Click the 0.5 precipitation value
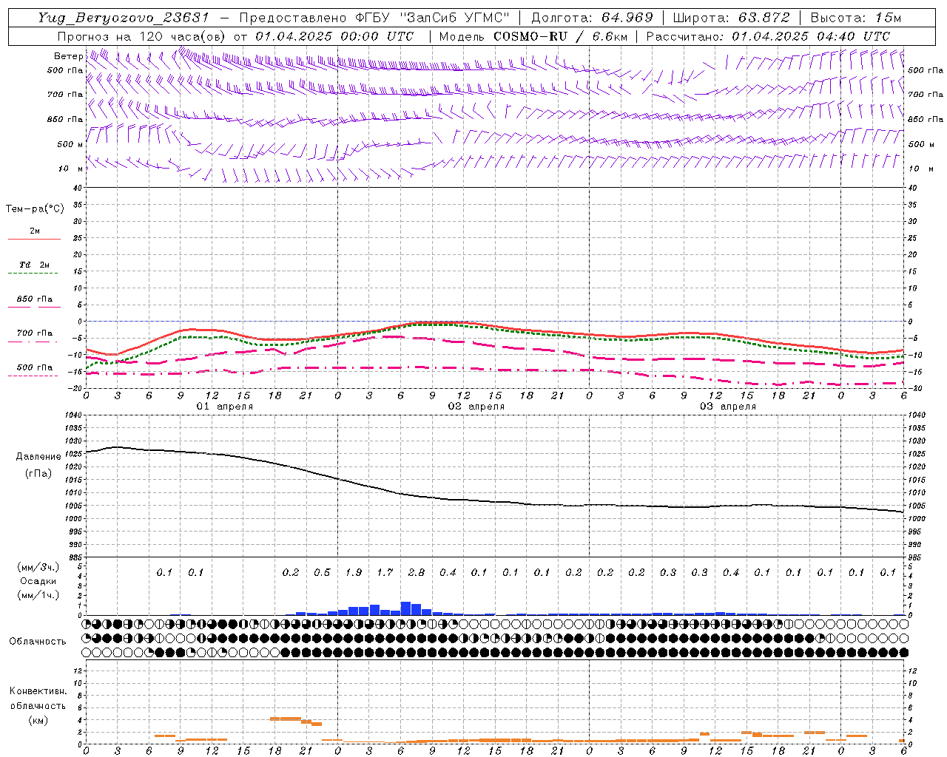The height and width of the screenshot is (757, 947). click(322, 572)
